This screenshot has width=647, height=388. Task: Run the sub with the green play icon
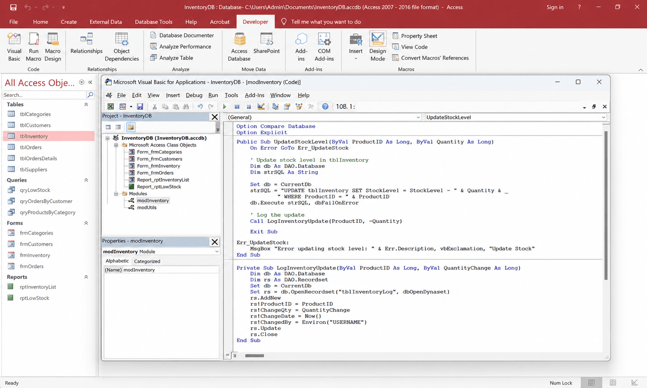224,107
